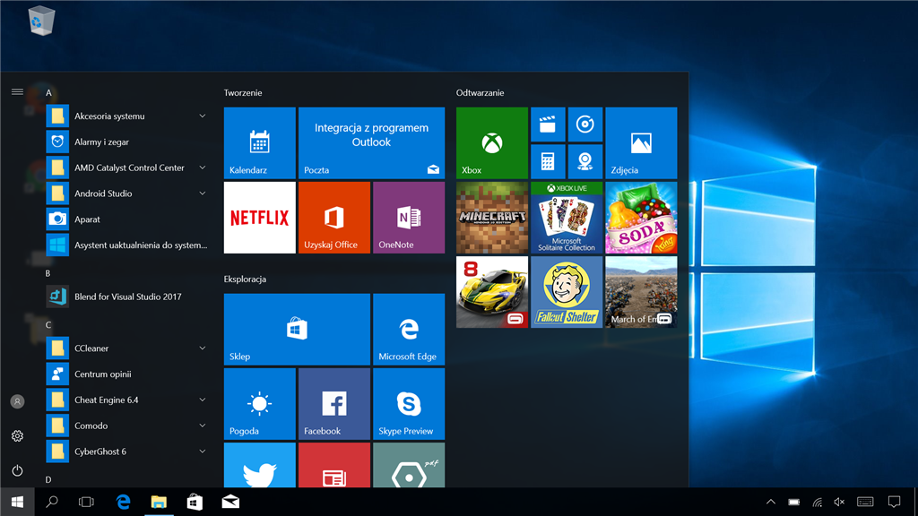Expand the Start menu hamburger button

(17, 91)
